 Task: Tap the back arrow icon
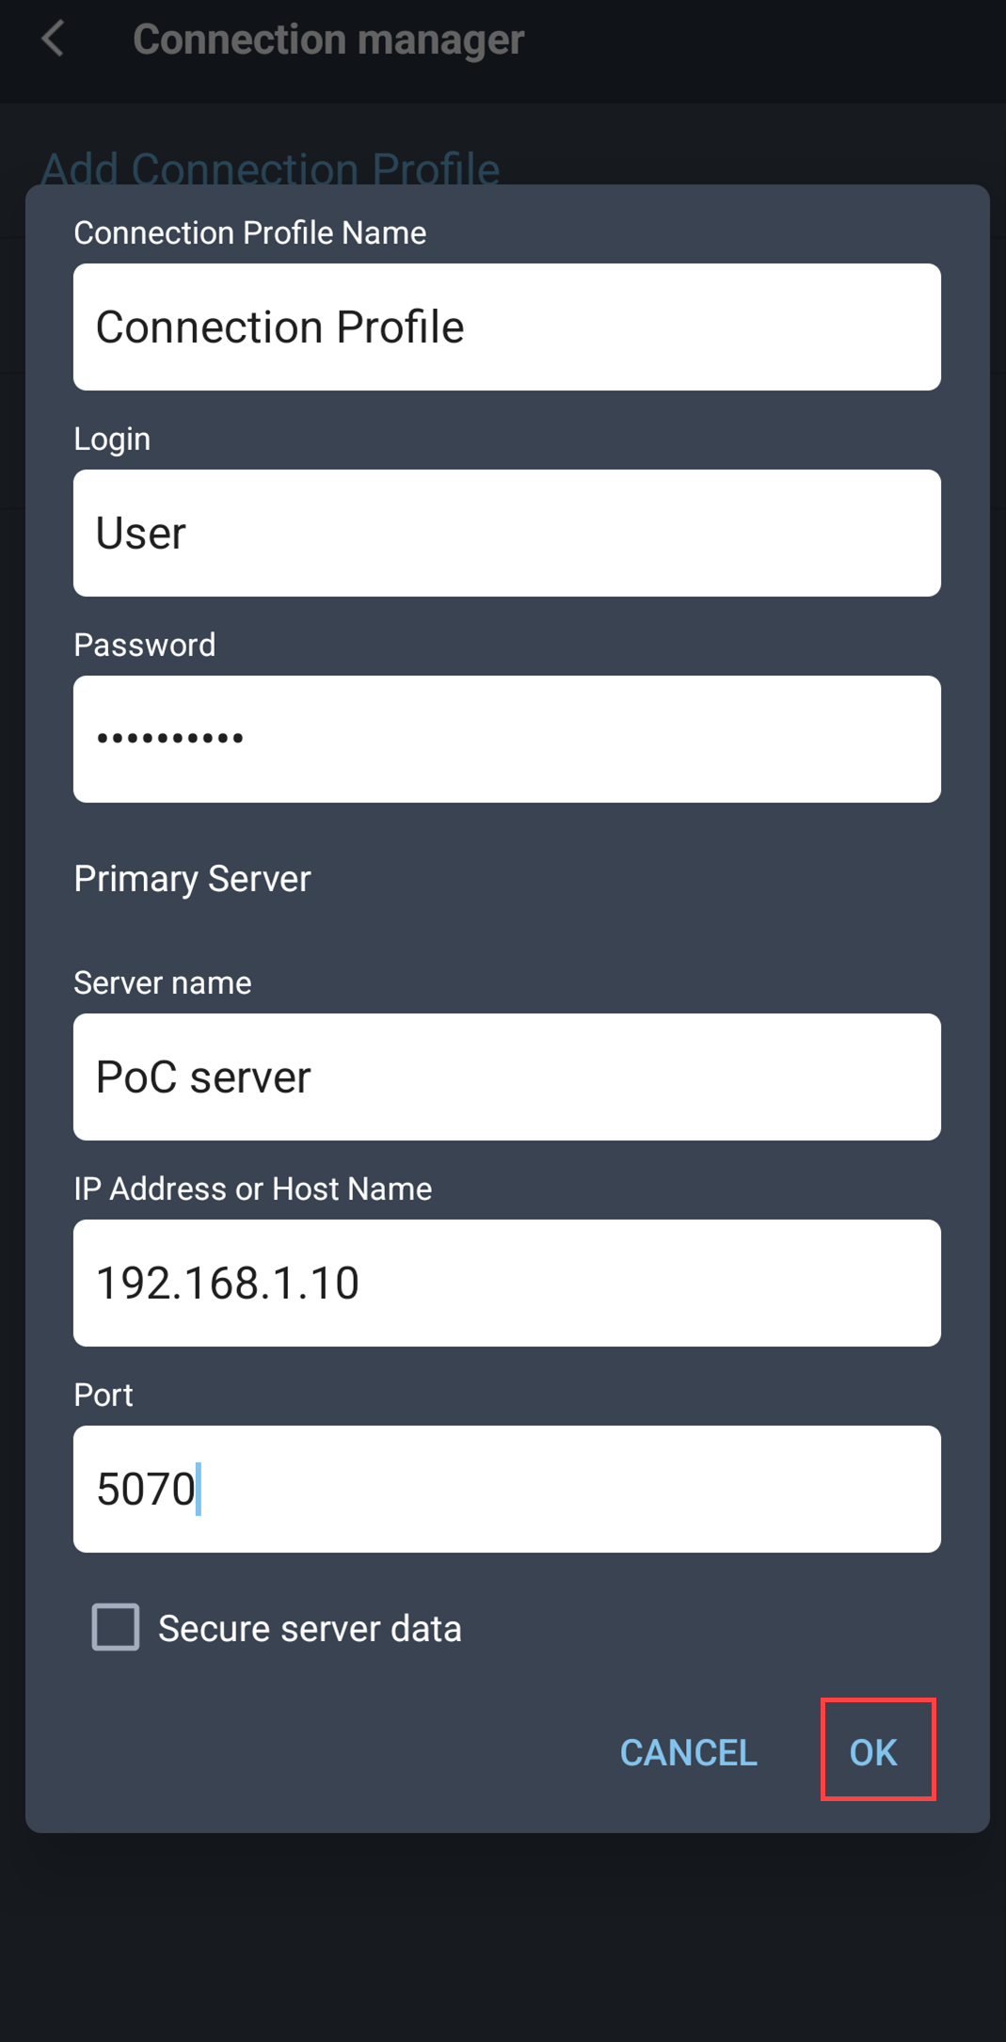(54, 40)
